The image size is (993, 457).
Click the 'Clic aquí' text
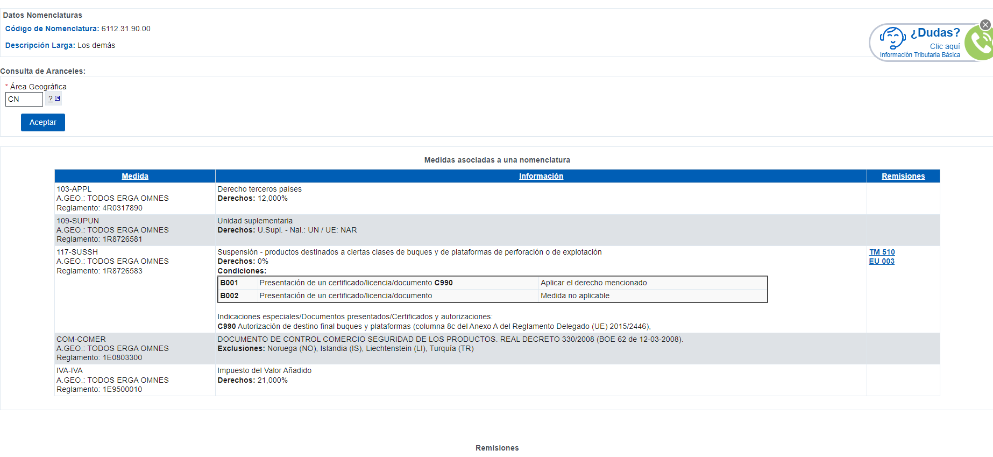click(945, 46)
